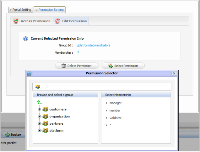This screenshot has height=152, width=200.
Task: Click the Permission Selector window icon
Action: click(29, 73)
